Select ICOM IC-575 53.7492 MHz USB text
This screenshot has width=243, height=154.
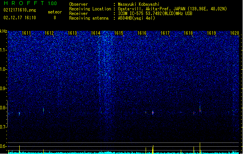pos(155,13)
